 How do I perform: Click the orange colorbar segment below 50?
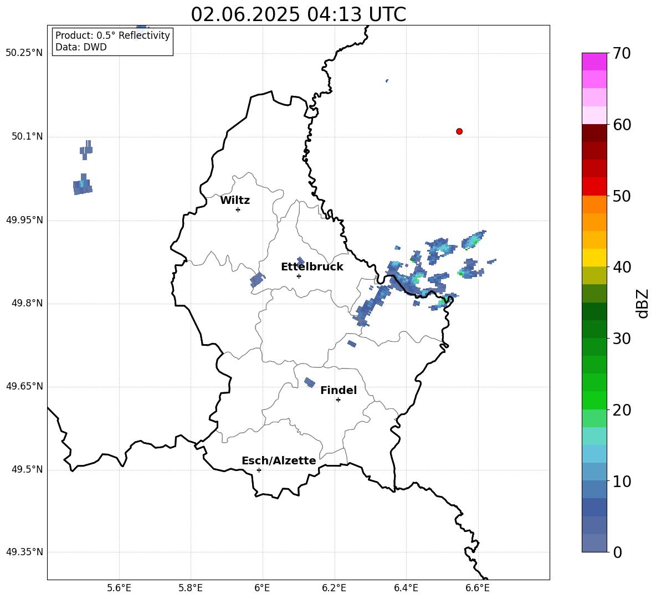click(x=594, y=204)
